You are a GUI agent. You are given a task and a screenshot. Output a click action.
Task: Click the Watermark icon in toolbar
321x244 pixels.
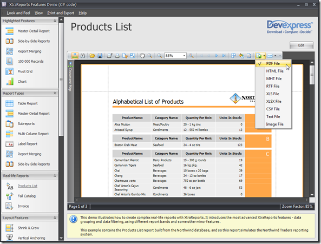249,56
